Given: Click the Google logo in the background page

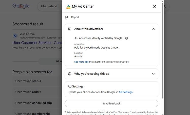Looking at the screenshot, I should [x=21, y=6].
